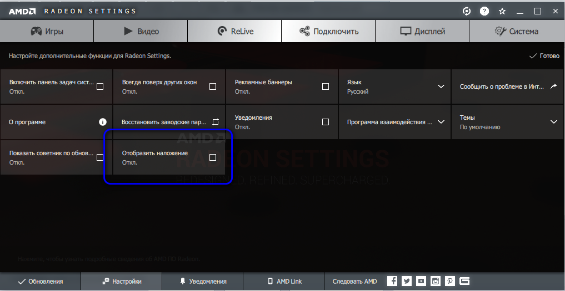This screenshot has width=565, height=291.
Task: Expand the Язык dropdown
Action: (x=441, y=86)
